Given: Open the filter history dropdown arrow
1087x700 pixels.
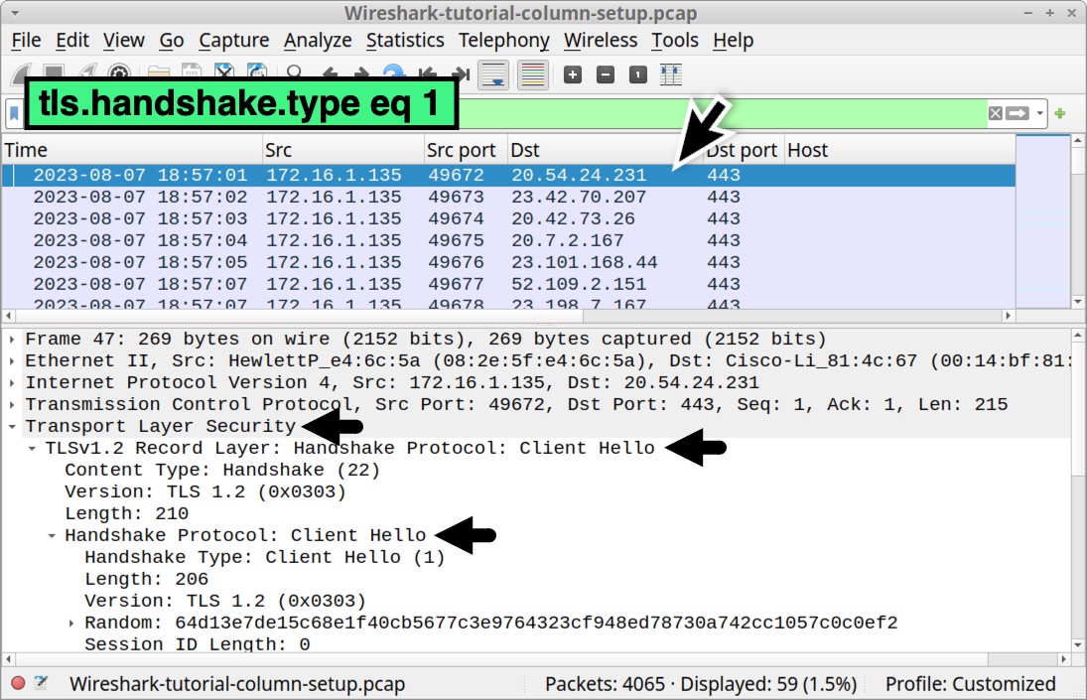Looking at the screenshot, I should click(1039, 113).
